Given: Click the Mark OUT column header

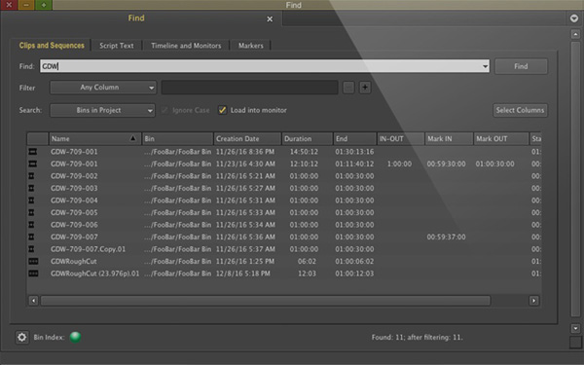Looking at the screenshot, I should 501,138.
